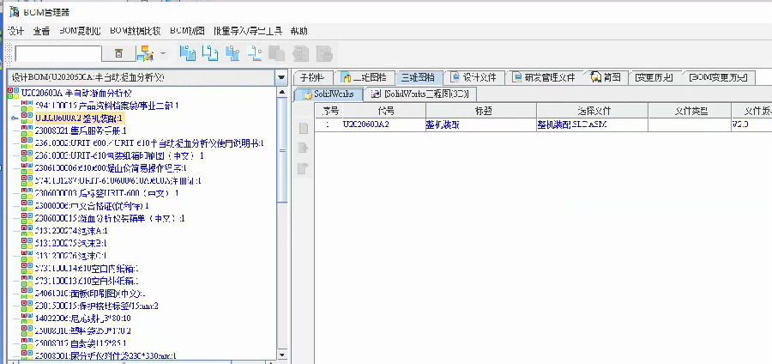Switch to the 三维图档 tab
Screen dimensions: 772x364
point(418,77)
